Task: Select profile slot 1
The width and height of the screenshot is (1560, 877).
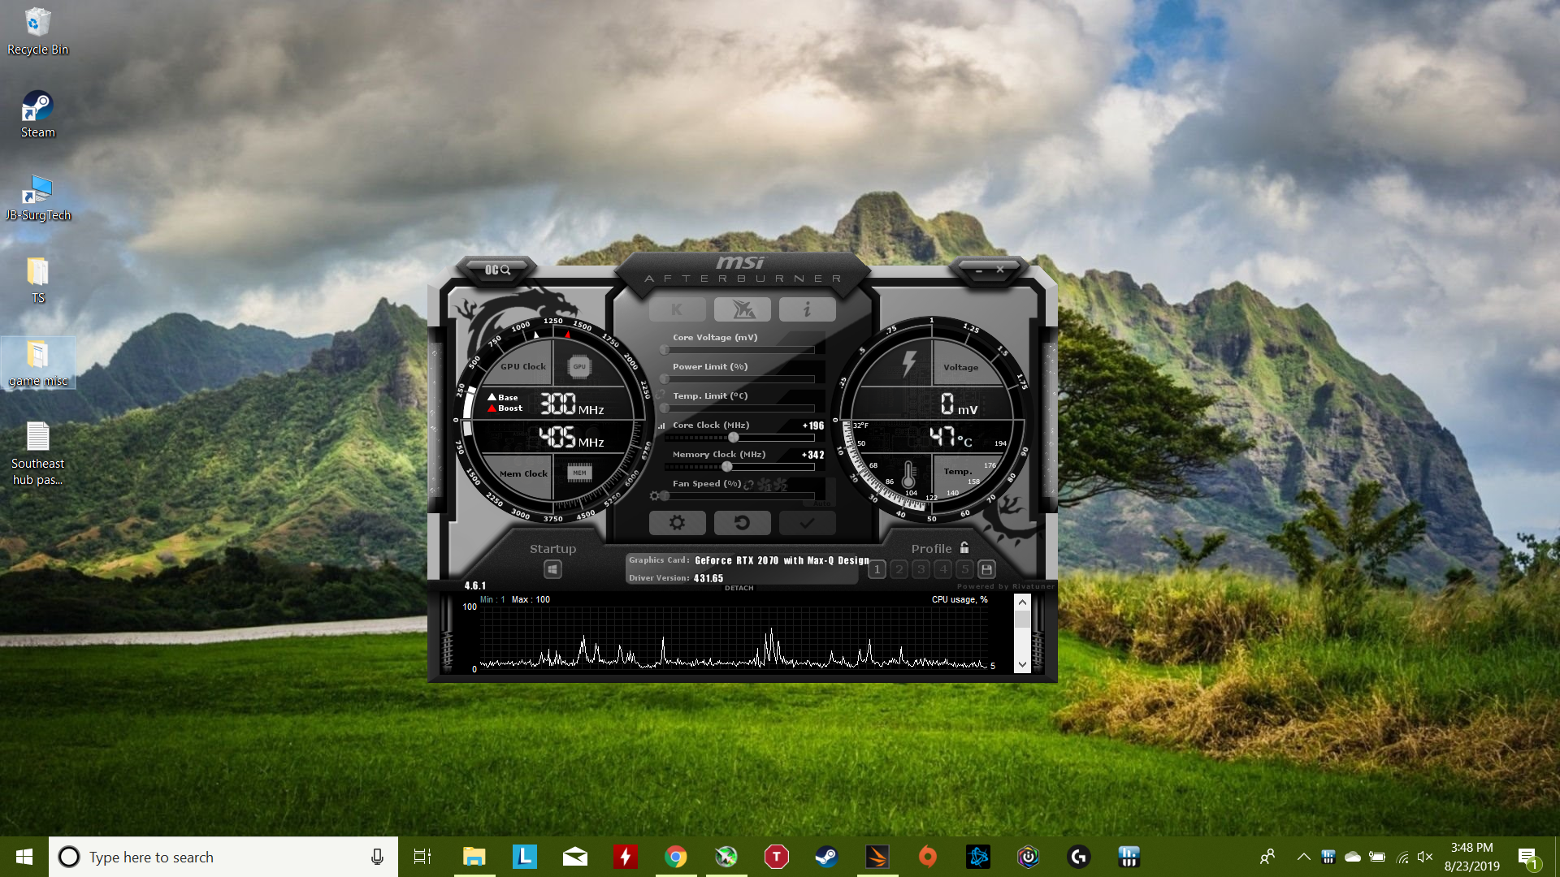Action: [x=877, y=569]
